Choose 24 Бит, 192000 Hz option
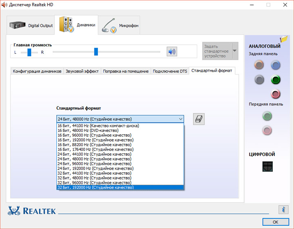Screen dimensions: 294x229 (x=120, y=168)
